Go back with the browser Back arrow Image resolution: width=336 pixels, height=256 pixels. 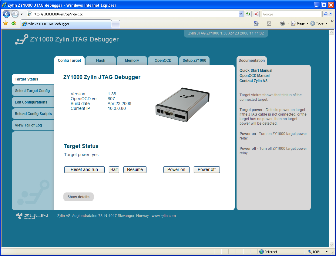coord(6,14)
